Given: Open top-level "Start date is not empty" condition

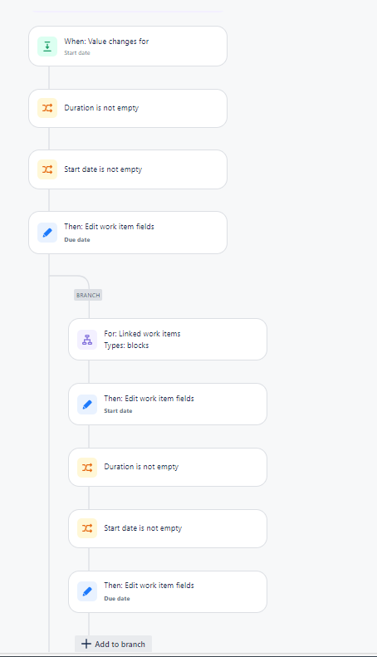Looking at the screenshot, I should coord(128,169).
